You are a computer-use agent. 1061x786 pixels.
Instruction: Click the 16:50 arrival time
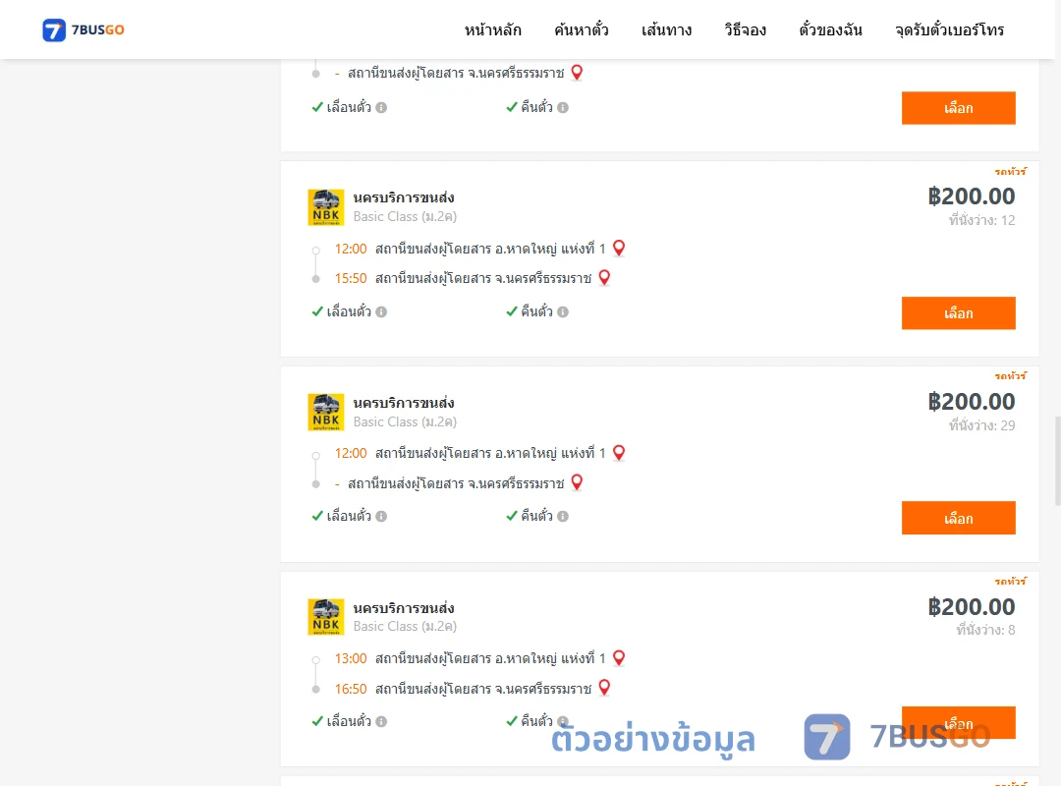351,689
